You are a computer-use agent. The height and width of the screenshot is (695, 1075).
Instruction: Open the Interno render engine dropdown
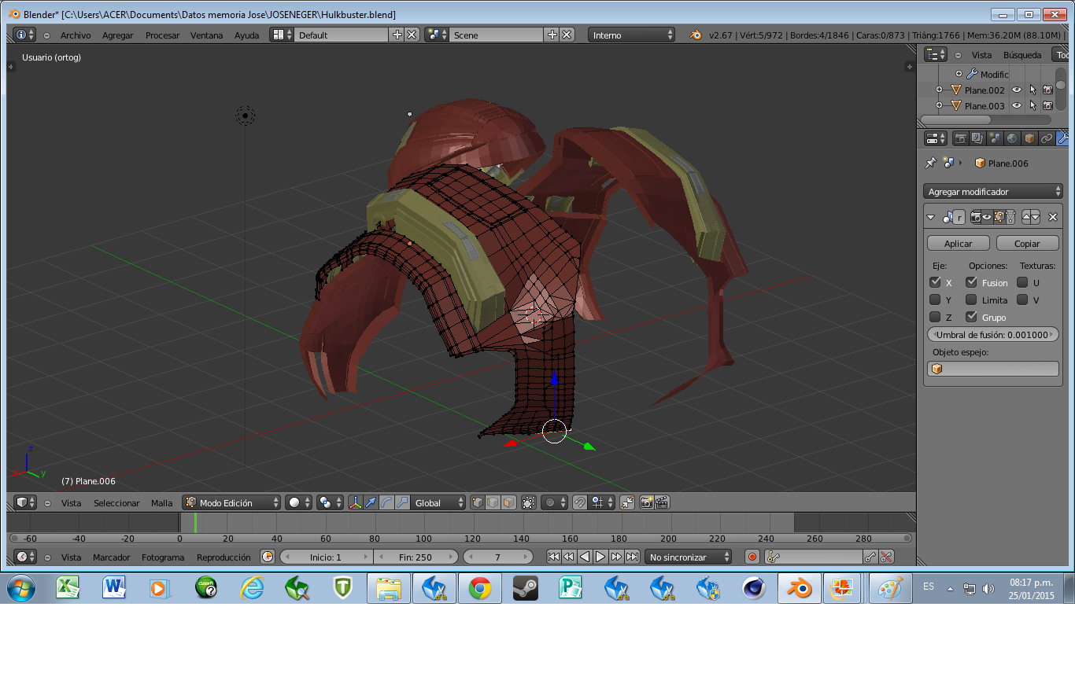[x=633, y=35]
